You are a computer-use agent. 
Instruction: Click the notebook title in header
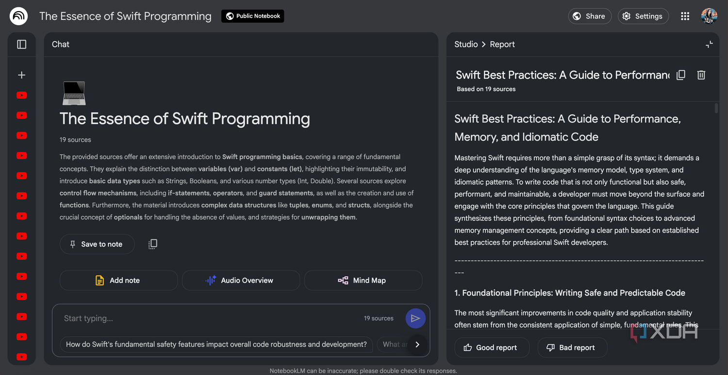click(125, 16)
